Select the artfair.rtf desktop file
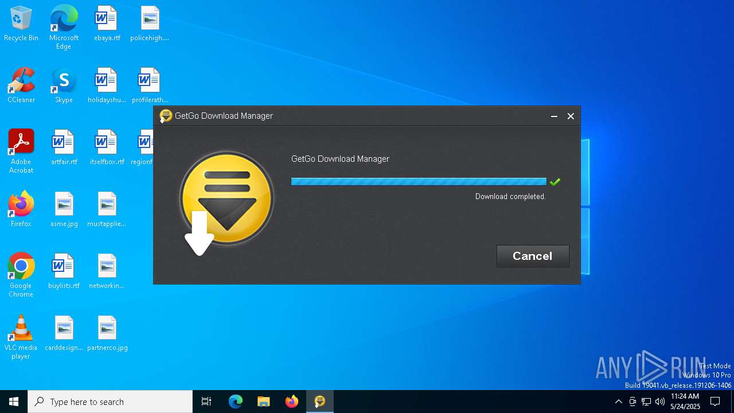Image resolution: width=734 pixels, height=413 pixels. click(x=64, y=148)
